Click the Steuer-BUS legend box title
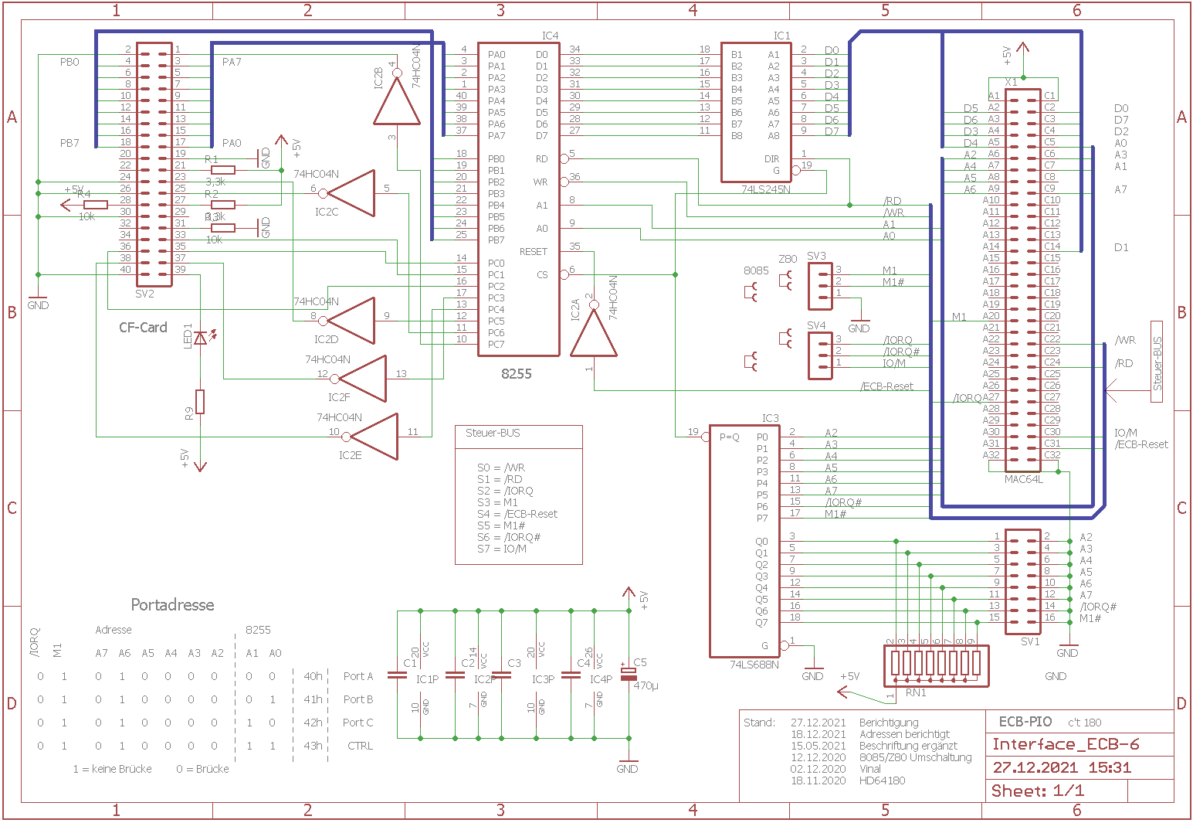The height and width of the screenshot is (823, 1193). click(493, 434)
